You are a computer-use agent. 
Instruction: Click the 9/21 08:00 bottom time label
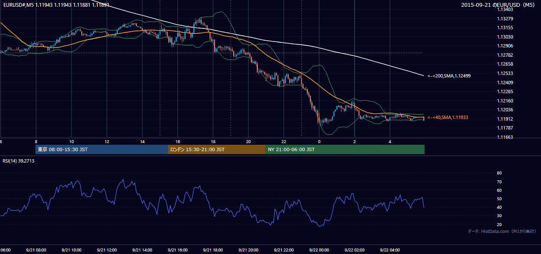[35, 250]
